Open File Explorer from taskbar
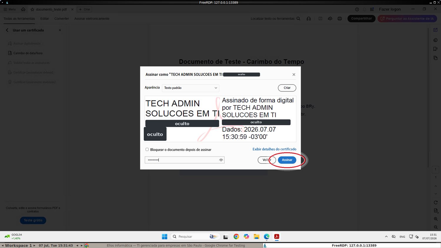Viewport: 441px width, 248px height. (x=256, y=237)
